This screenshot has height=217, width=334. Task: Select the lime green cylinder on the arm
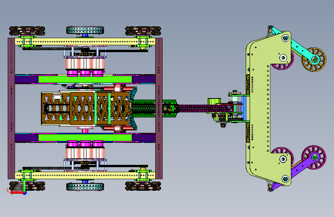[214, 102]
